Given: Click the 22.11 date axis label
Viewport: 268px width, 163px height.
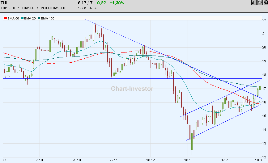Looking at the screenshot, I should point(113,160).
